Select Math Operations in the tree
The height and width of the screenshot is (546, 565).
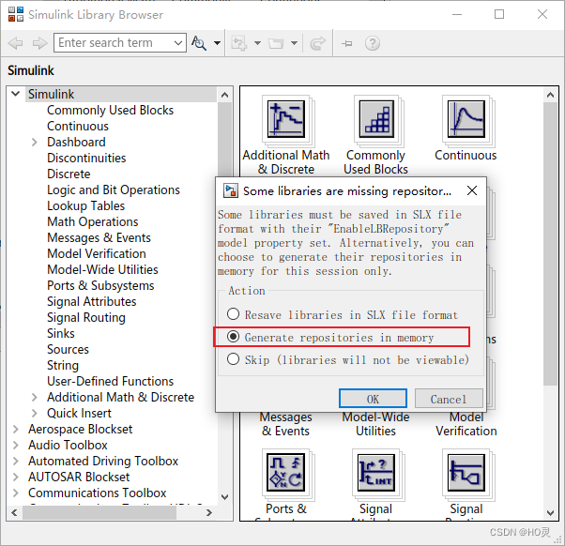click(93, 221)
